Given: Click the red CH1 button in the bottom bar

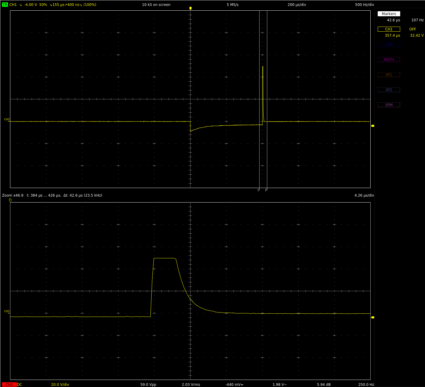Looking at the screenshot, I should tap(9, 384).
